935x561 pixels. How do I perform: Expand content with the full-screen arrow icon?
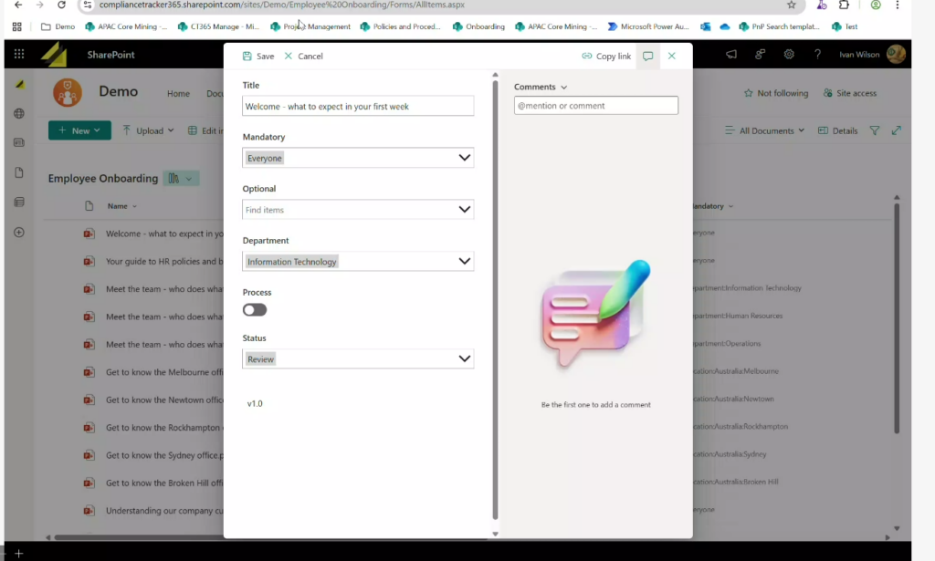[x=897, y=130]
